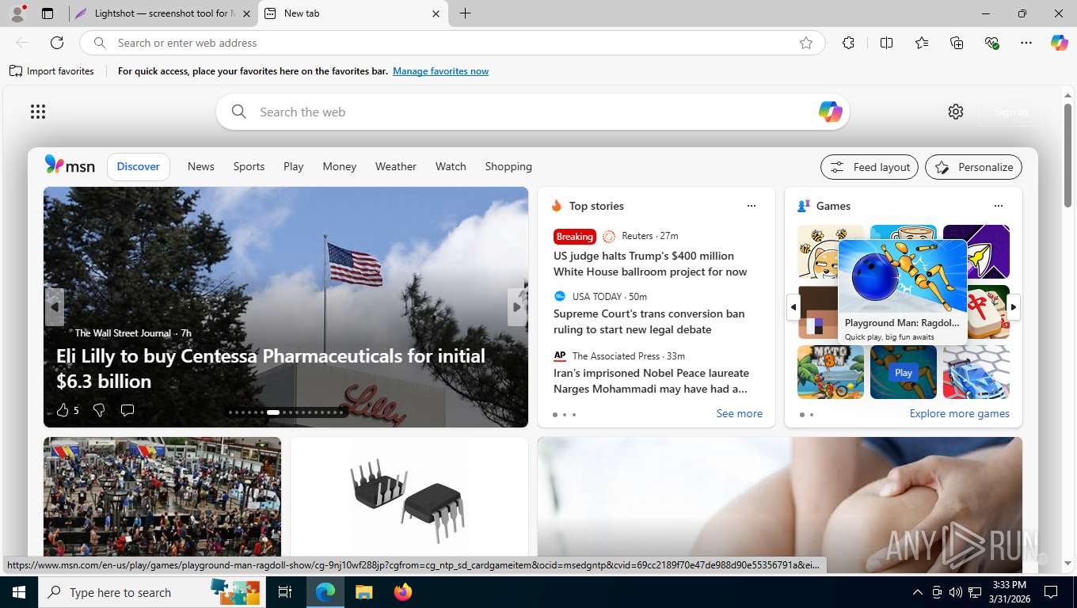Viewport: 1077px width, 608px height.
Task: Open a new browser tab
Action: (465, 13)
